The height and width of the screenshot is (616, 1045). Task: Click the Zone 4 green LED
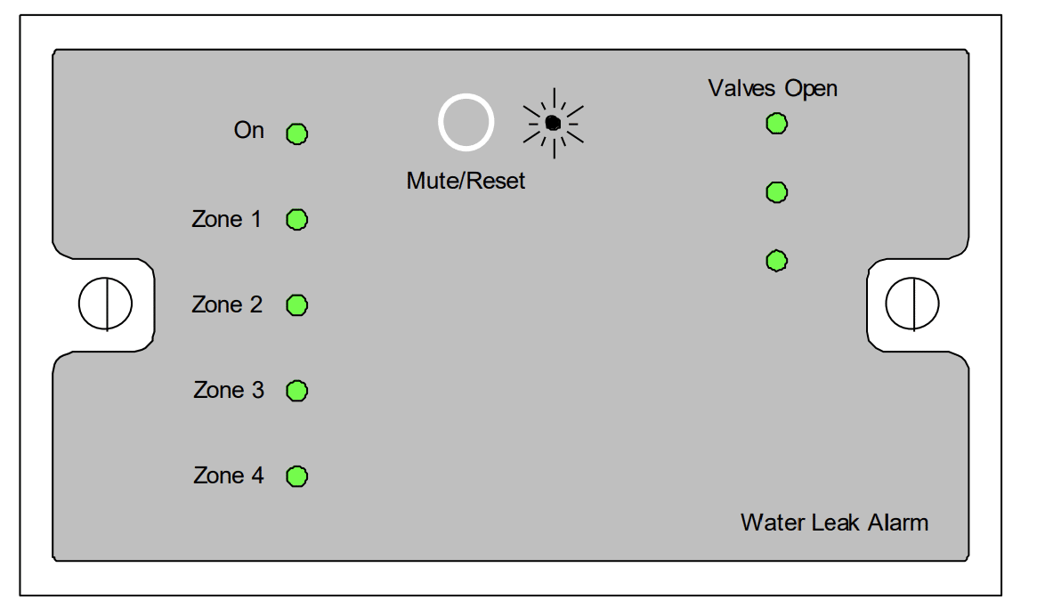pyautogui.click(x=296, y=476)
